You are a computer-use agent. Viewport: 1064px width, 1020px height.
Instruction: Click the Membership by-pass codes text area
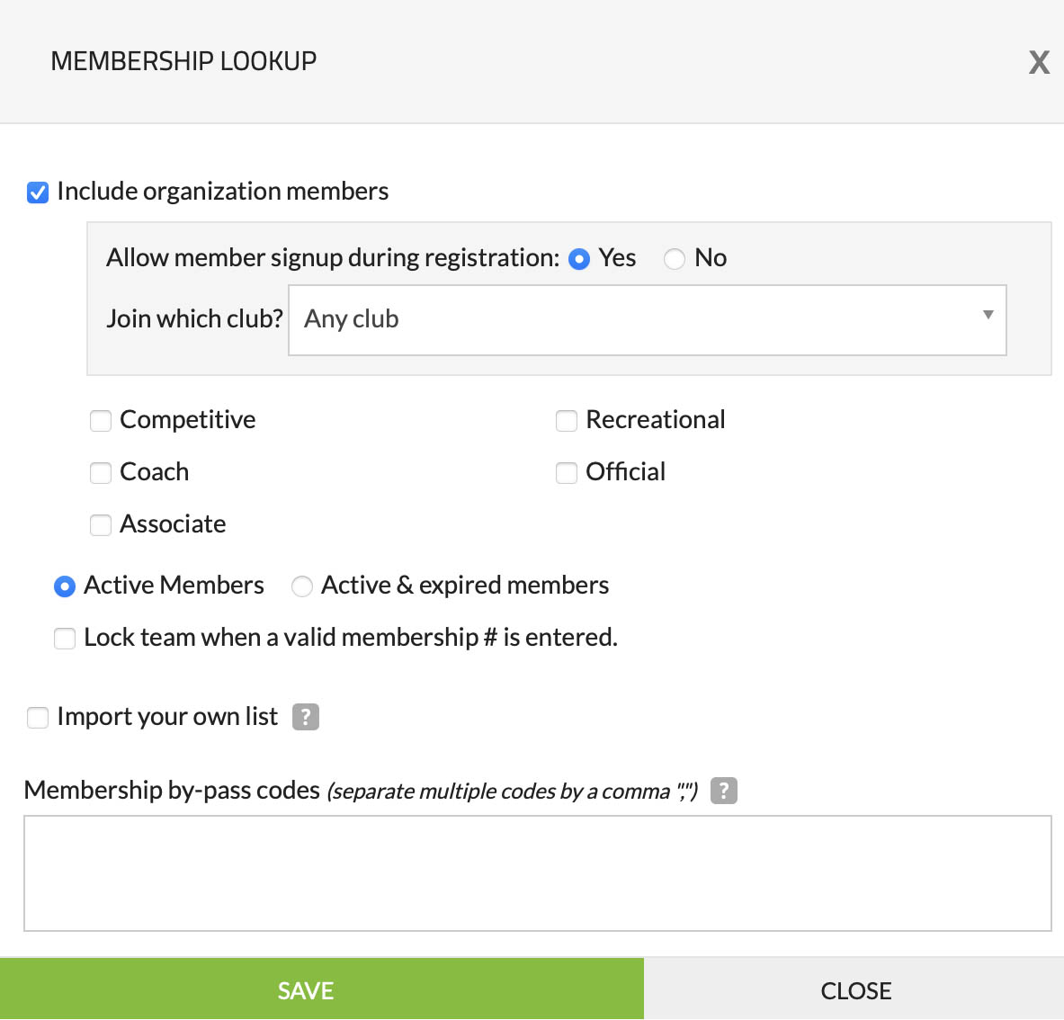click(537, 872)
